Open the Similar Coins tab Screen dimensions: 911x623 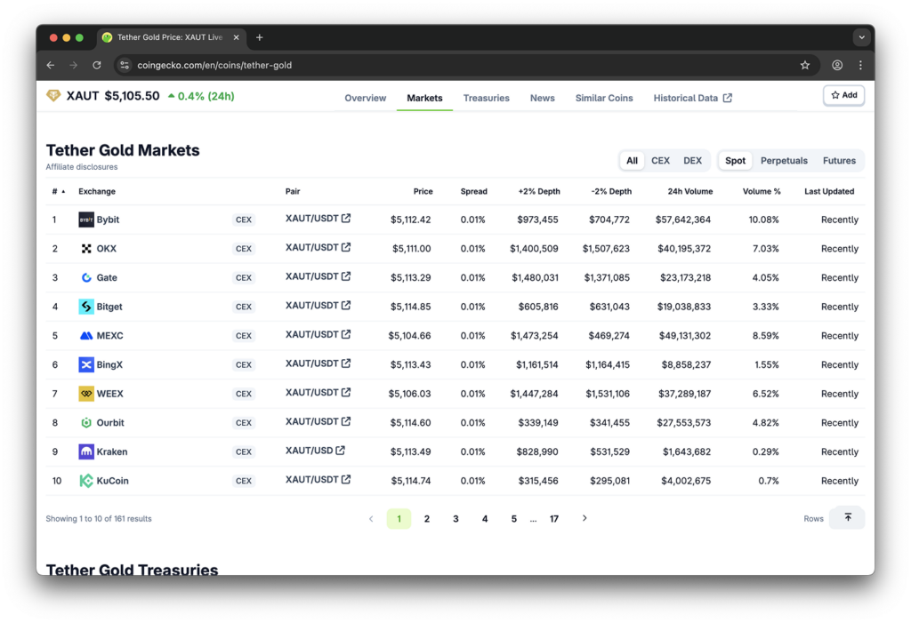604,98
